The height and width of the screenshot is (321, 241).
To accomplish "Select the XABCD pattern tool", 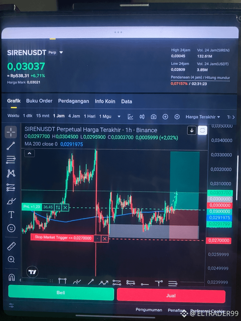I will 11,173.
